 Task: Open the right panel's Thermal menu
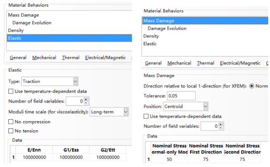[205, 63]
